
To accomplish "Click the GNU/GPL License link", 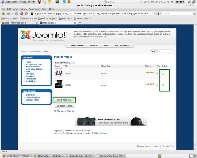I will coord(99,133).
